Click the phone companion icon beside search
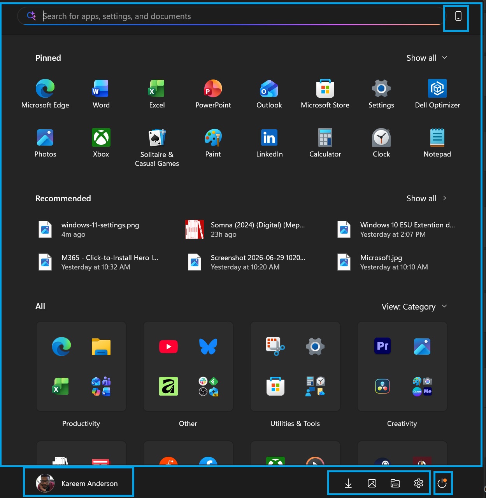 458,16
